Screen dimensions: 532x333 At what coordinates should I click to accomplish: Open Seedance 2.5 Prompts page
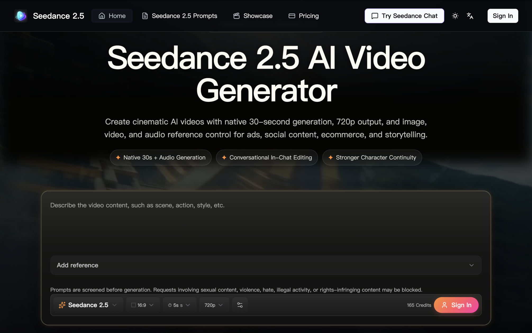(180, 16)
